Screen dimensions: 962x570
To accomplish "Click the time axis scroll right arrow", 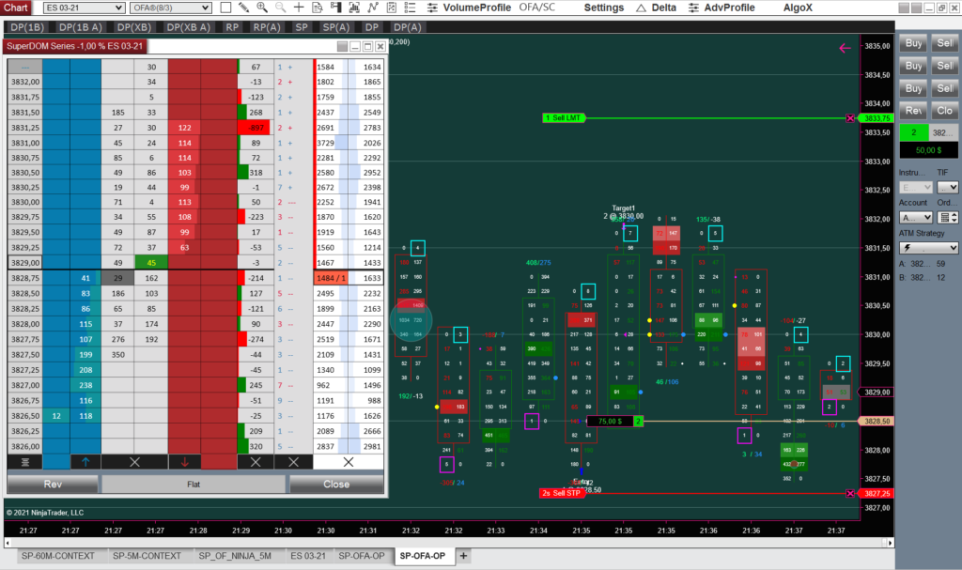I will (890, 543).
